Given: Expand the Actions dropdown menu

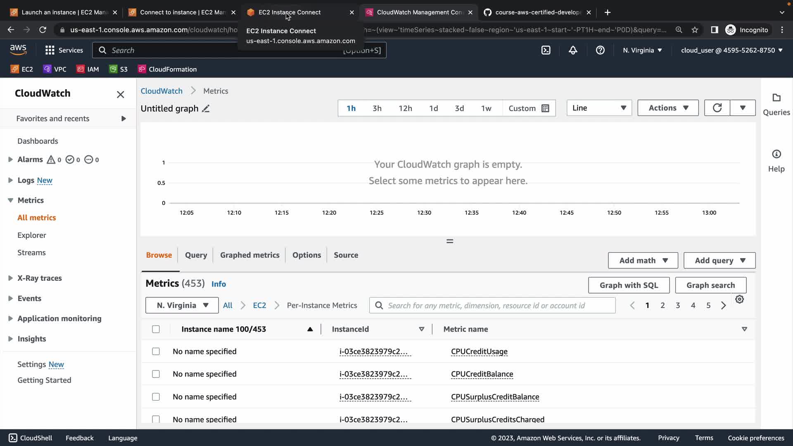Looking at the screenshot, I should click(x=668, y=108).
